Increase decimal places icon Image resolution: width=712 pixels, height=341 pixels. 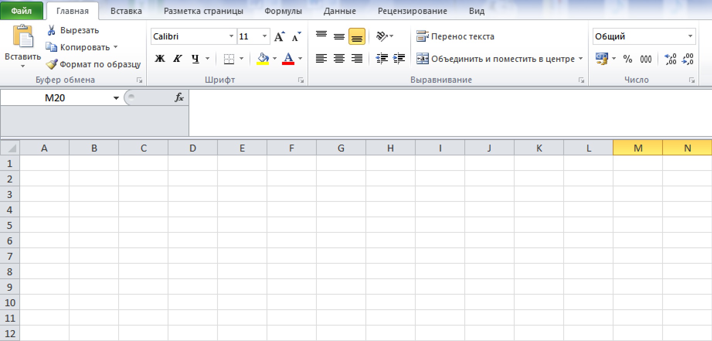point(671,59)
